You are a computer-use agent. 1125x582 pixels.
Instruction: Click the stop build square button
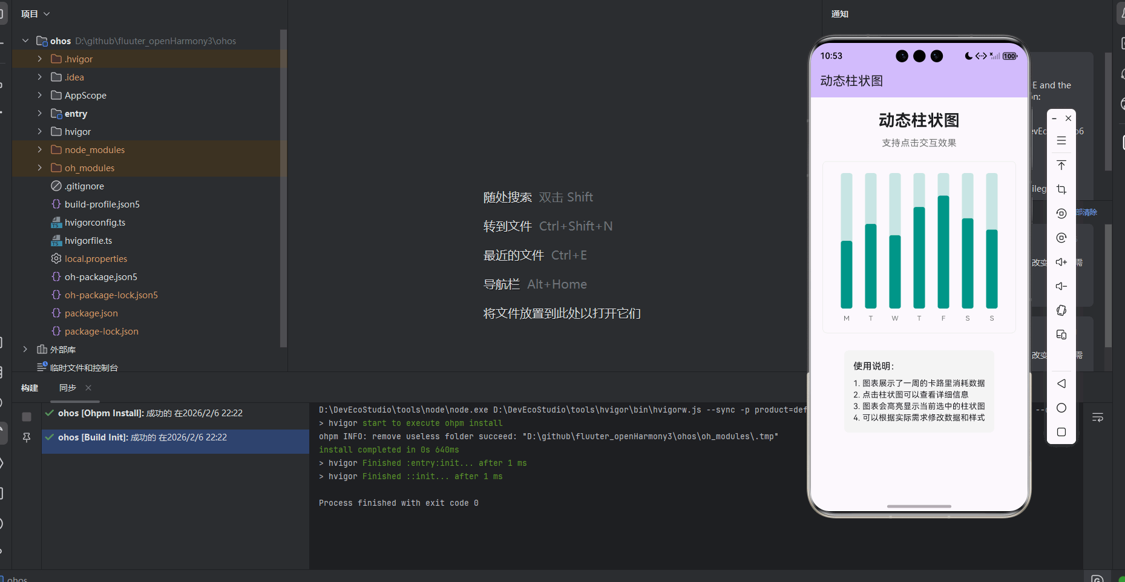pyautogui.click(x=27, y=417)
